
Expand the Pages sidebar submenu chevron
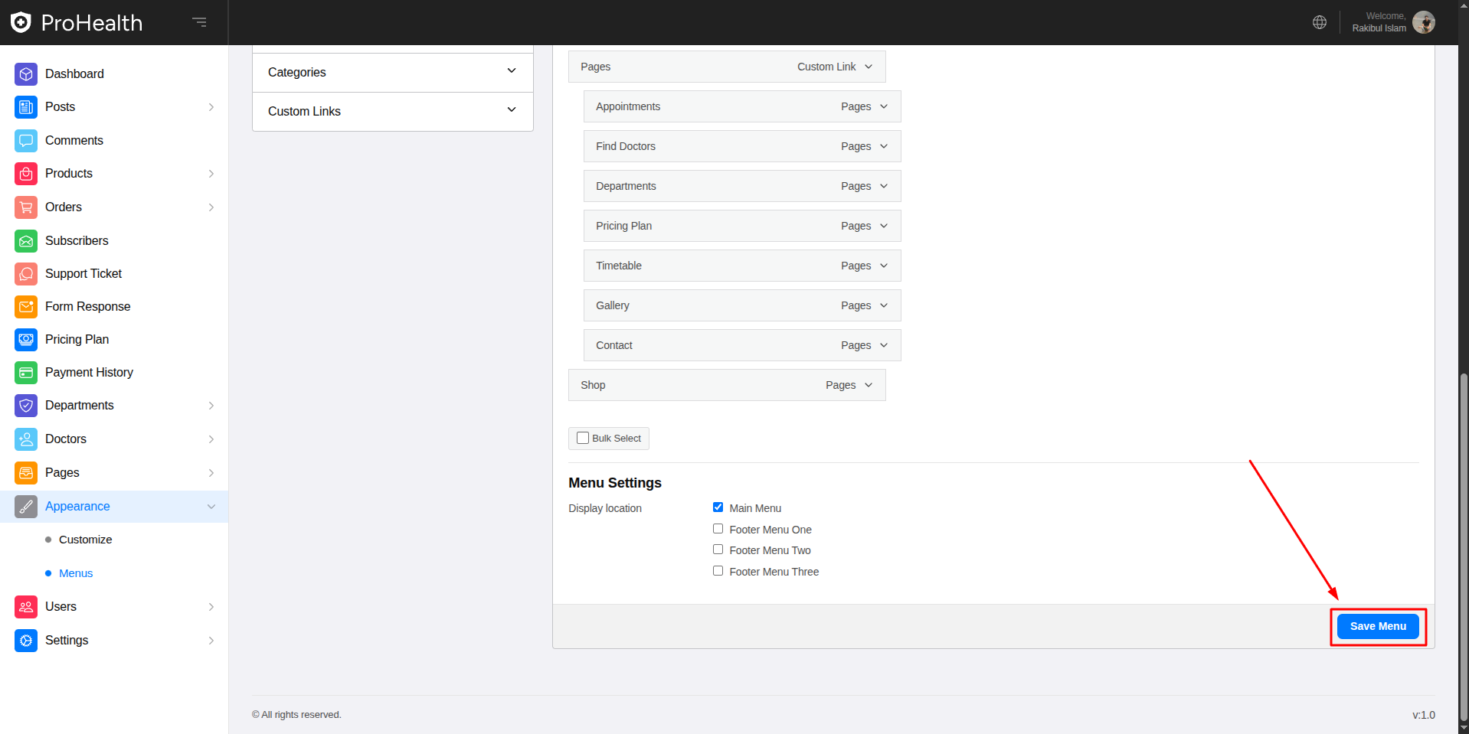tap(211, 473)
